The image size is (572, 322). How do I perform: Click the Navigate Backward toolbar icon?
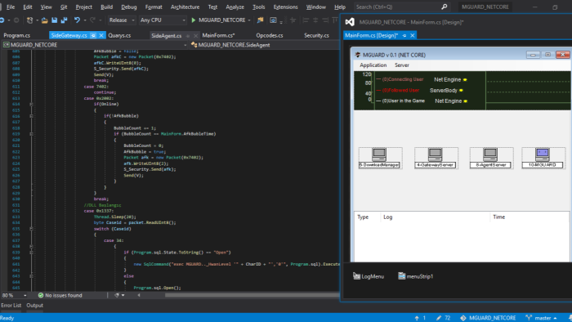tap(2, 20)
